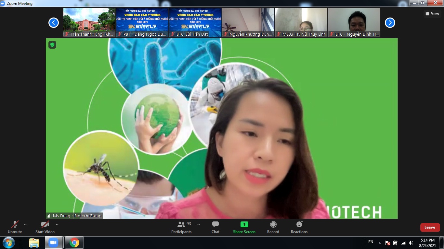
Task: Expand video options arrow beside Start Video
Action: pyautogui.click(x=57, y=224)
